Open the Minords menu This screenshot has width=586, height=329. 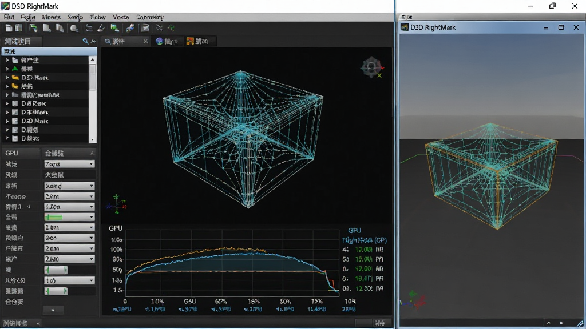click(x=51, y=17)
